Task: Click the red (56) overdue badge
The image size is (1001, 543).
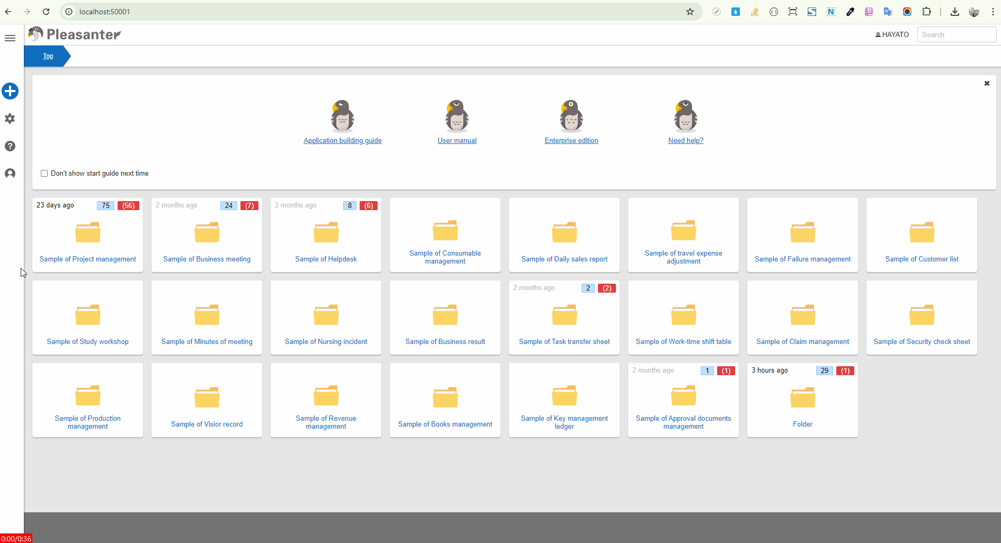Action: (x=129, y=206)
